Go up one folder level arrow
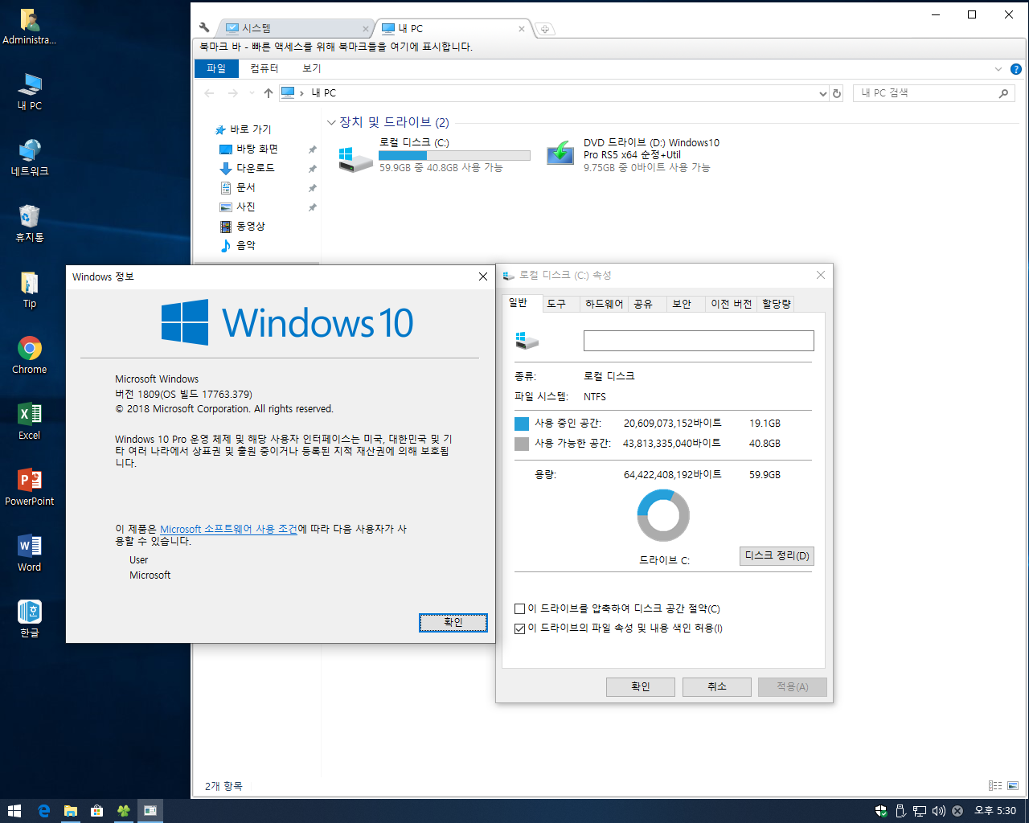 click(x=268, y=93)
